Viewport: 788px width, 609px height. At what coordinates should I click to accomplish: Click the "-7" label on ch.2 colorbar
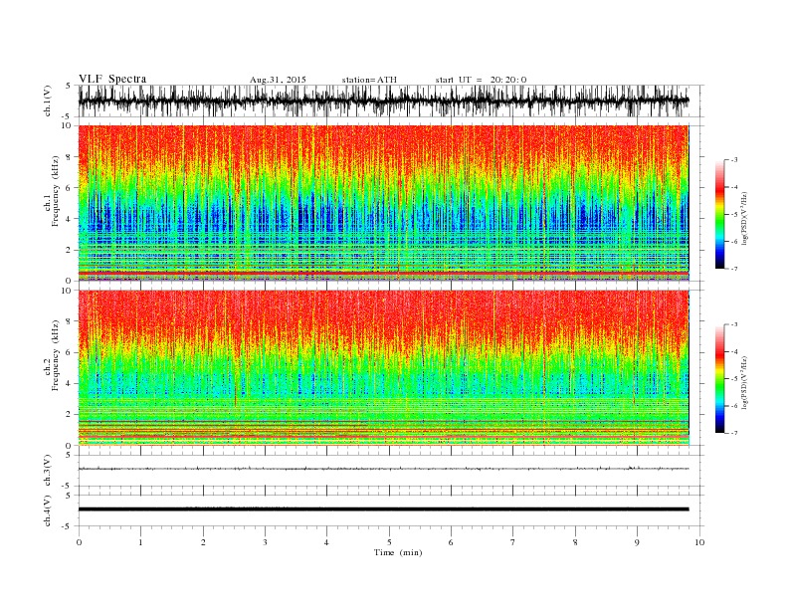point(734,433)
